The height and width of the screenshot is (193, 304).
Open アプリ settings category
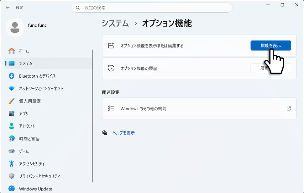(x=49, y=113)
